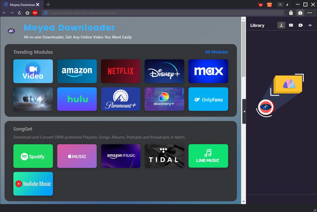
Task: Switch to light theme sun toggle
Action: (280, 5)
